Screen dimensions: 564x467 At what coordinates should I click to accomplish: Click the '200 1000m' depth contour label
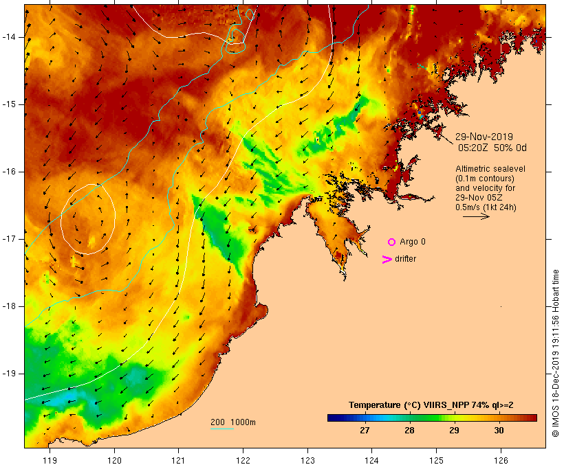tap(233, 422)
